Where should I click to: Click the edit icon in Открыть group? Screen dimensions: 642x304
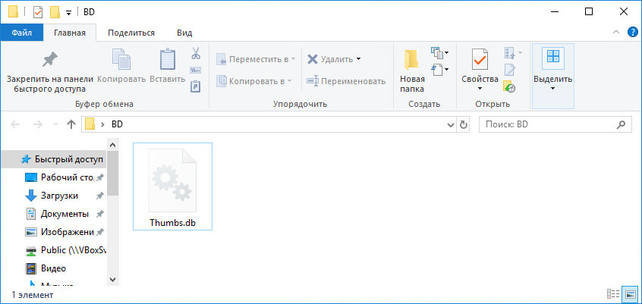(509, 70)
